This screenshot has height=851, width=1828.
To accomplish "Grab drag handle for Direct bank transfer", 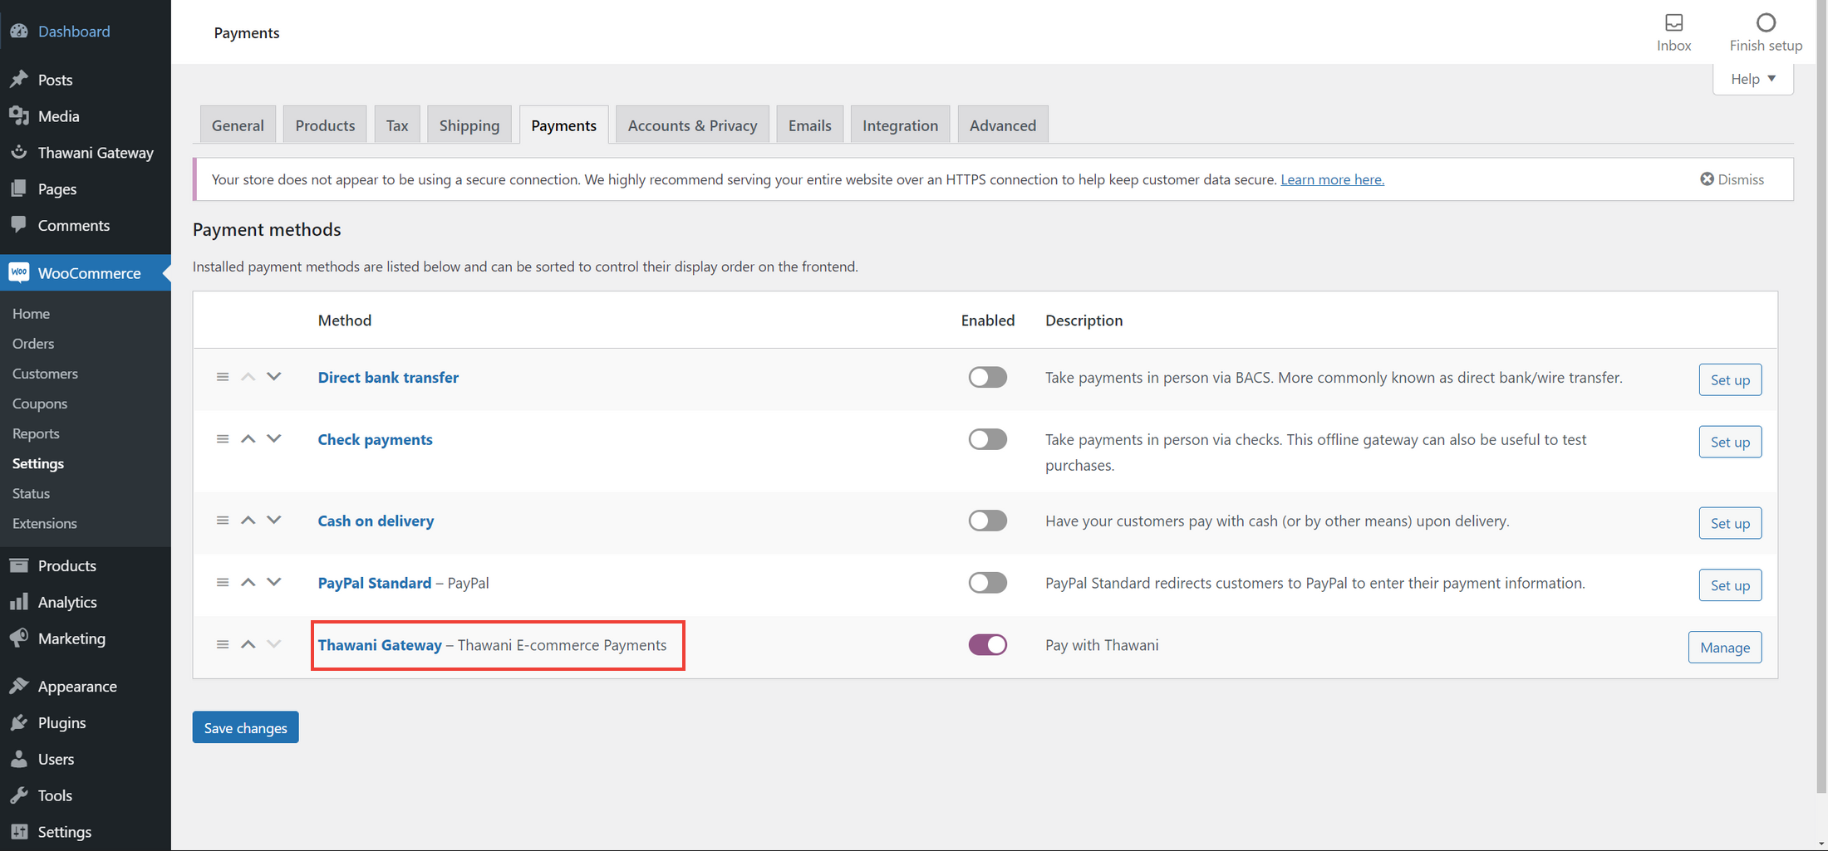I will click(223, 377).
